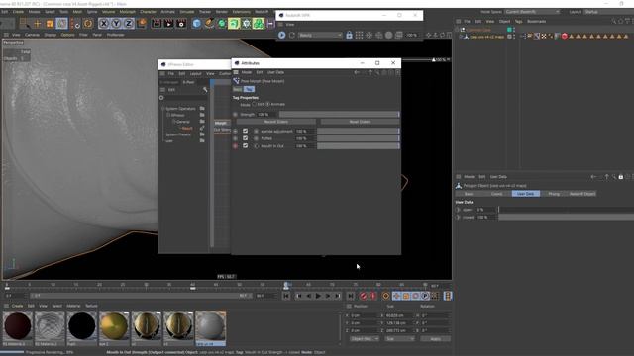Click the closed user data slider
The image size is (634, 356).
566,218
